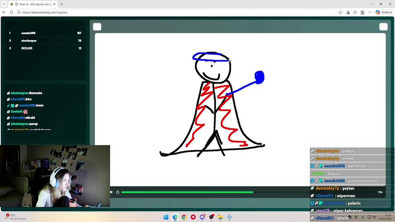Close the Draw It! browser tab
This screenshot has height=222, width=395.
(55, 4)
